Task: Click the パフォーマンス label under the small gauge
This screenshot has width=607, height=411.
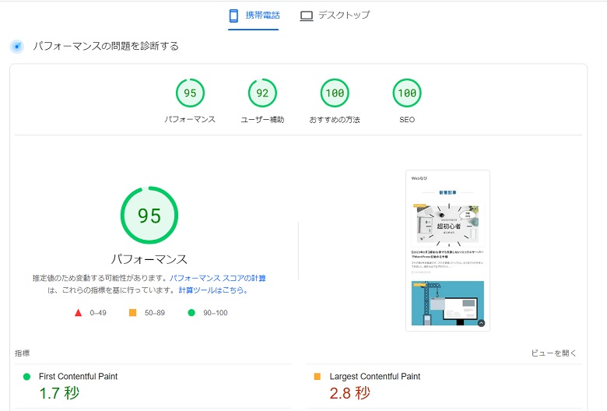Action: 190,119
